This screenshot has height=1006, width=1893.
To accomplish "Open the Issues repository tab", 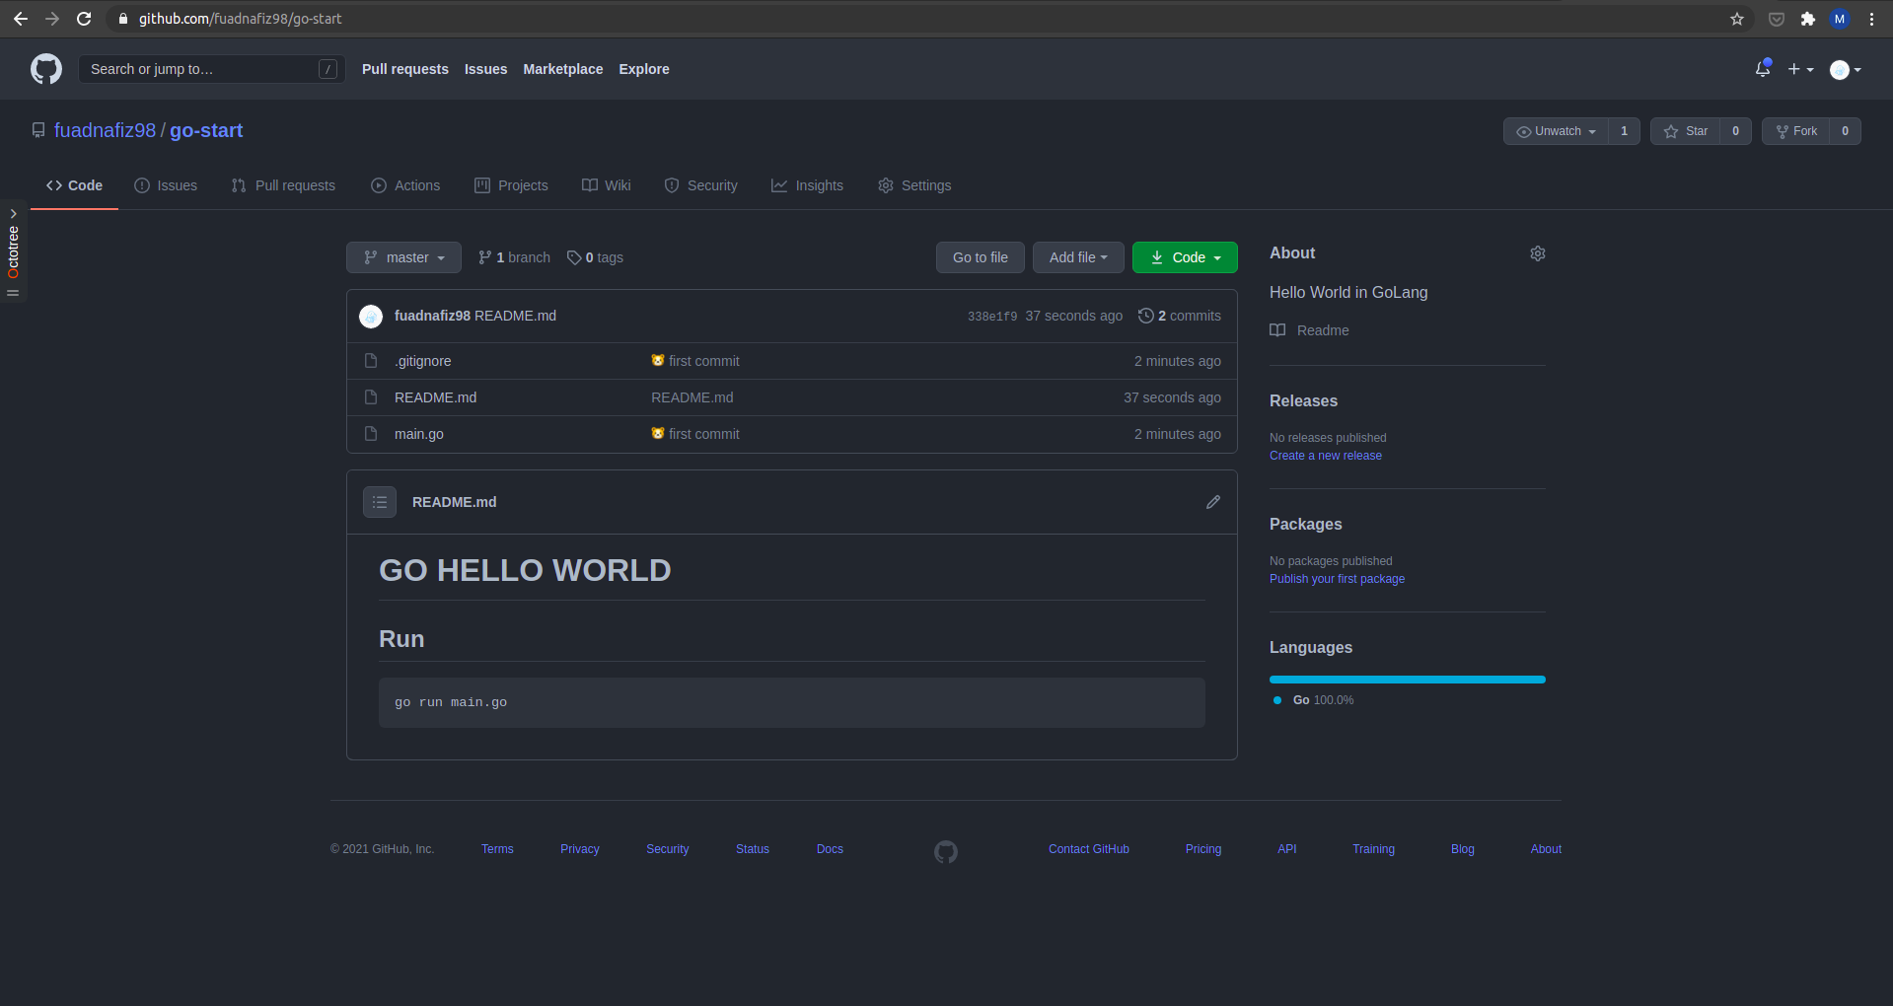I will coord(166,185).
